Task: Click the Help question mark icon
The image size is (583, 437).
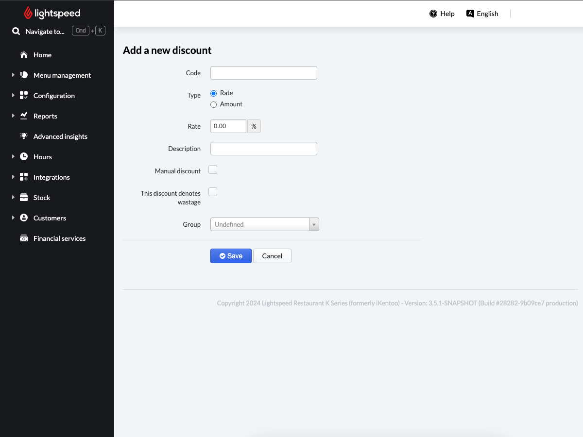Action: coord(433,14)
